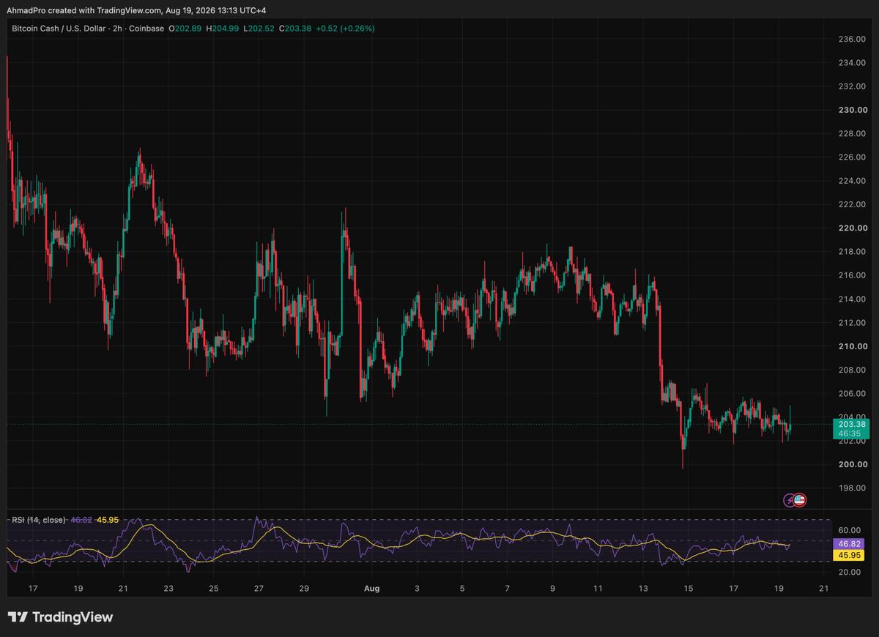This screenshot has height=637, width=879.
Task: Click the RSI (14, close) indicator label
Action: 38,520
